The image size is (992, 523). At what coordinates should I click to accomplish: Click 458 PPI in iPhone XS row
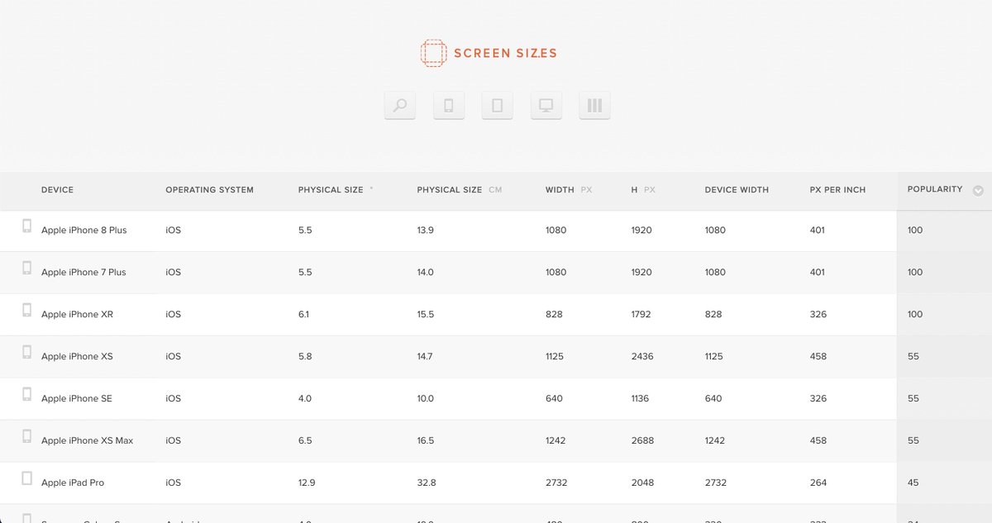[818, 357]
